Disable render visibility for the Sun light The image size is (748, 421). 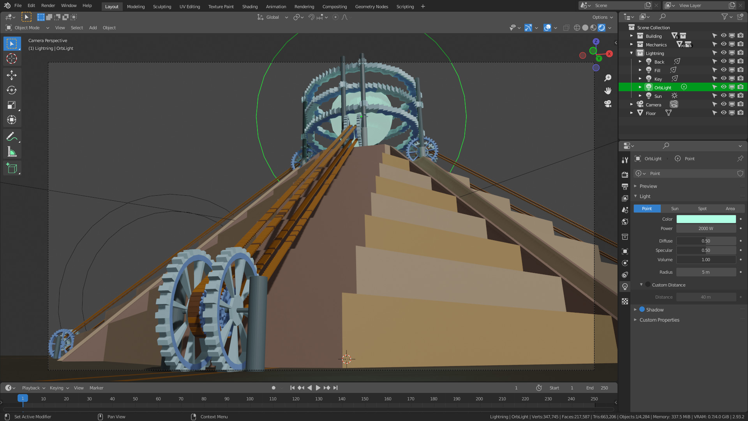tap(740, 96)
